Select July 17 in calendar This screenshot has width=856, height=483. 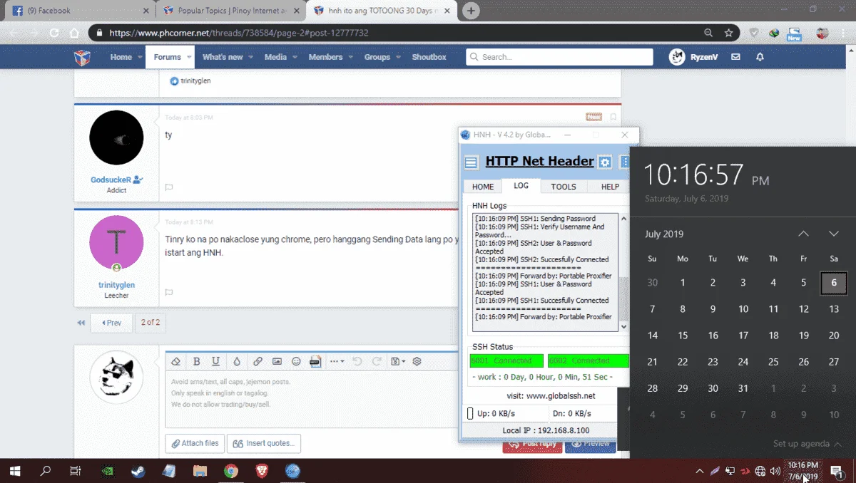point(743,336)
